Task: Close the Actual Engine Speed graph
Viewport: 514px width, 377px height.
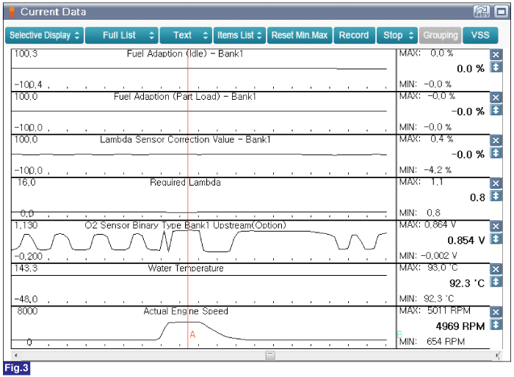Action: pos(496,312)
